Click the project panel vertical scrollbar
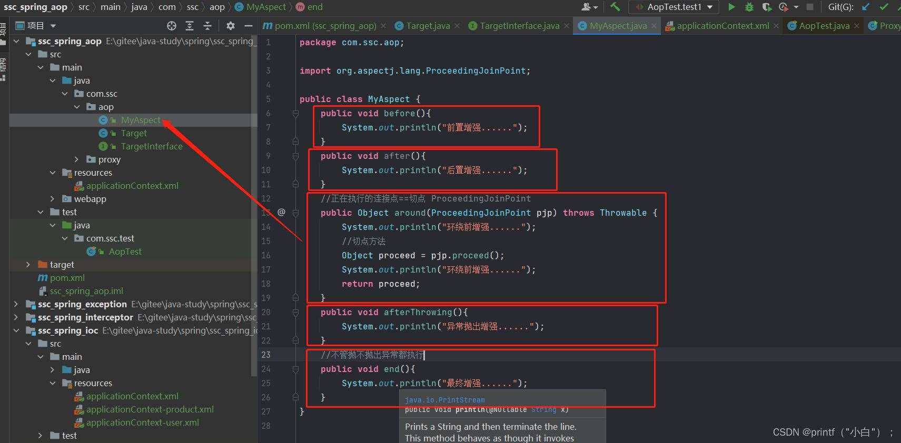The image size is (901, 443). pos(255,205)
